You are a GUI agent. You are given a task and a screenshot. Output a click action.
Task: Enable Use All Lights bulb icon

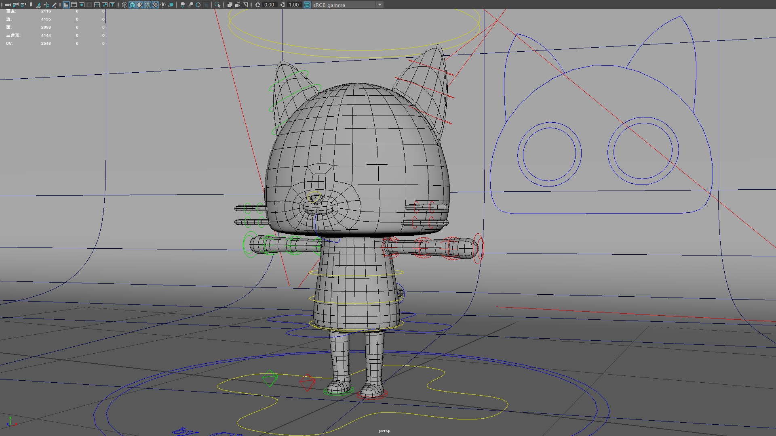point(163,5)
